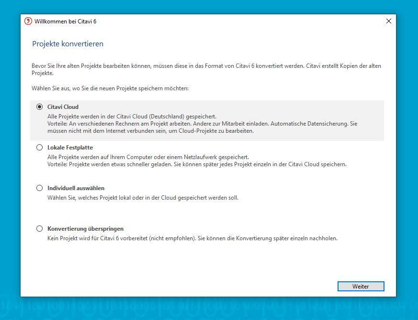Viewport: 418px width, 320px height.
Task: Click the Citavi logo icon in title bar
Action: (28, 21)
